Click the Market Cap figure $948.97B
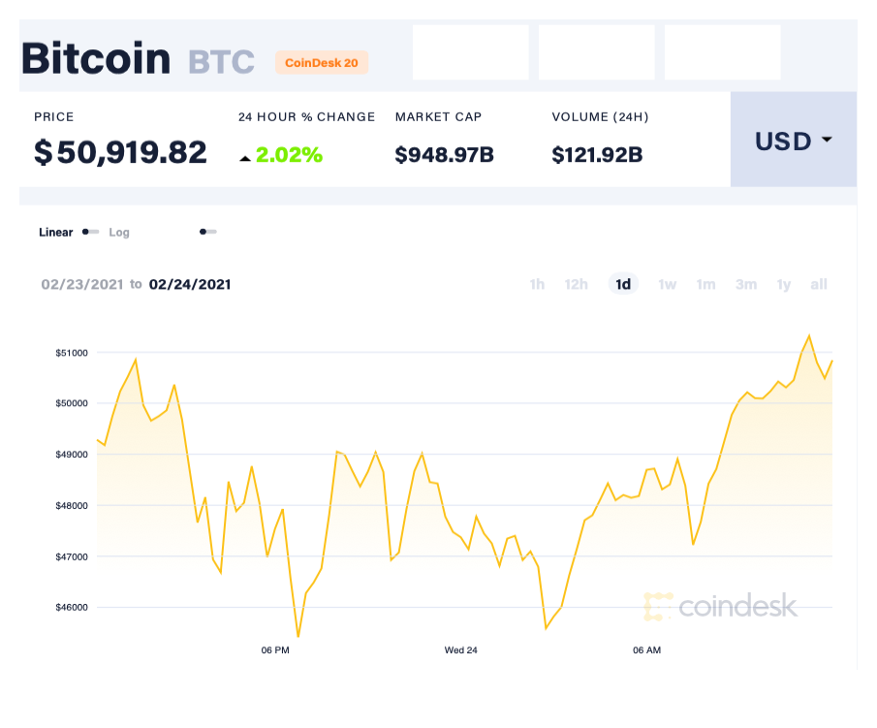The image size is (877, 728). click(443, 153)
